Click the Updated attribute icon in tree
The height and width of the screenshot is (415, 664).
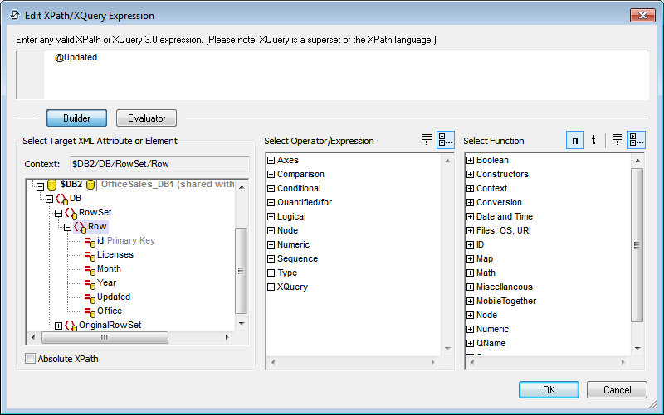pyautogui.click(x=89, y=297)
